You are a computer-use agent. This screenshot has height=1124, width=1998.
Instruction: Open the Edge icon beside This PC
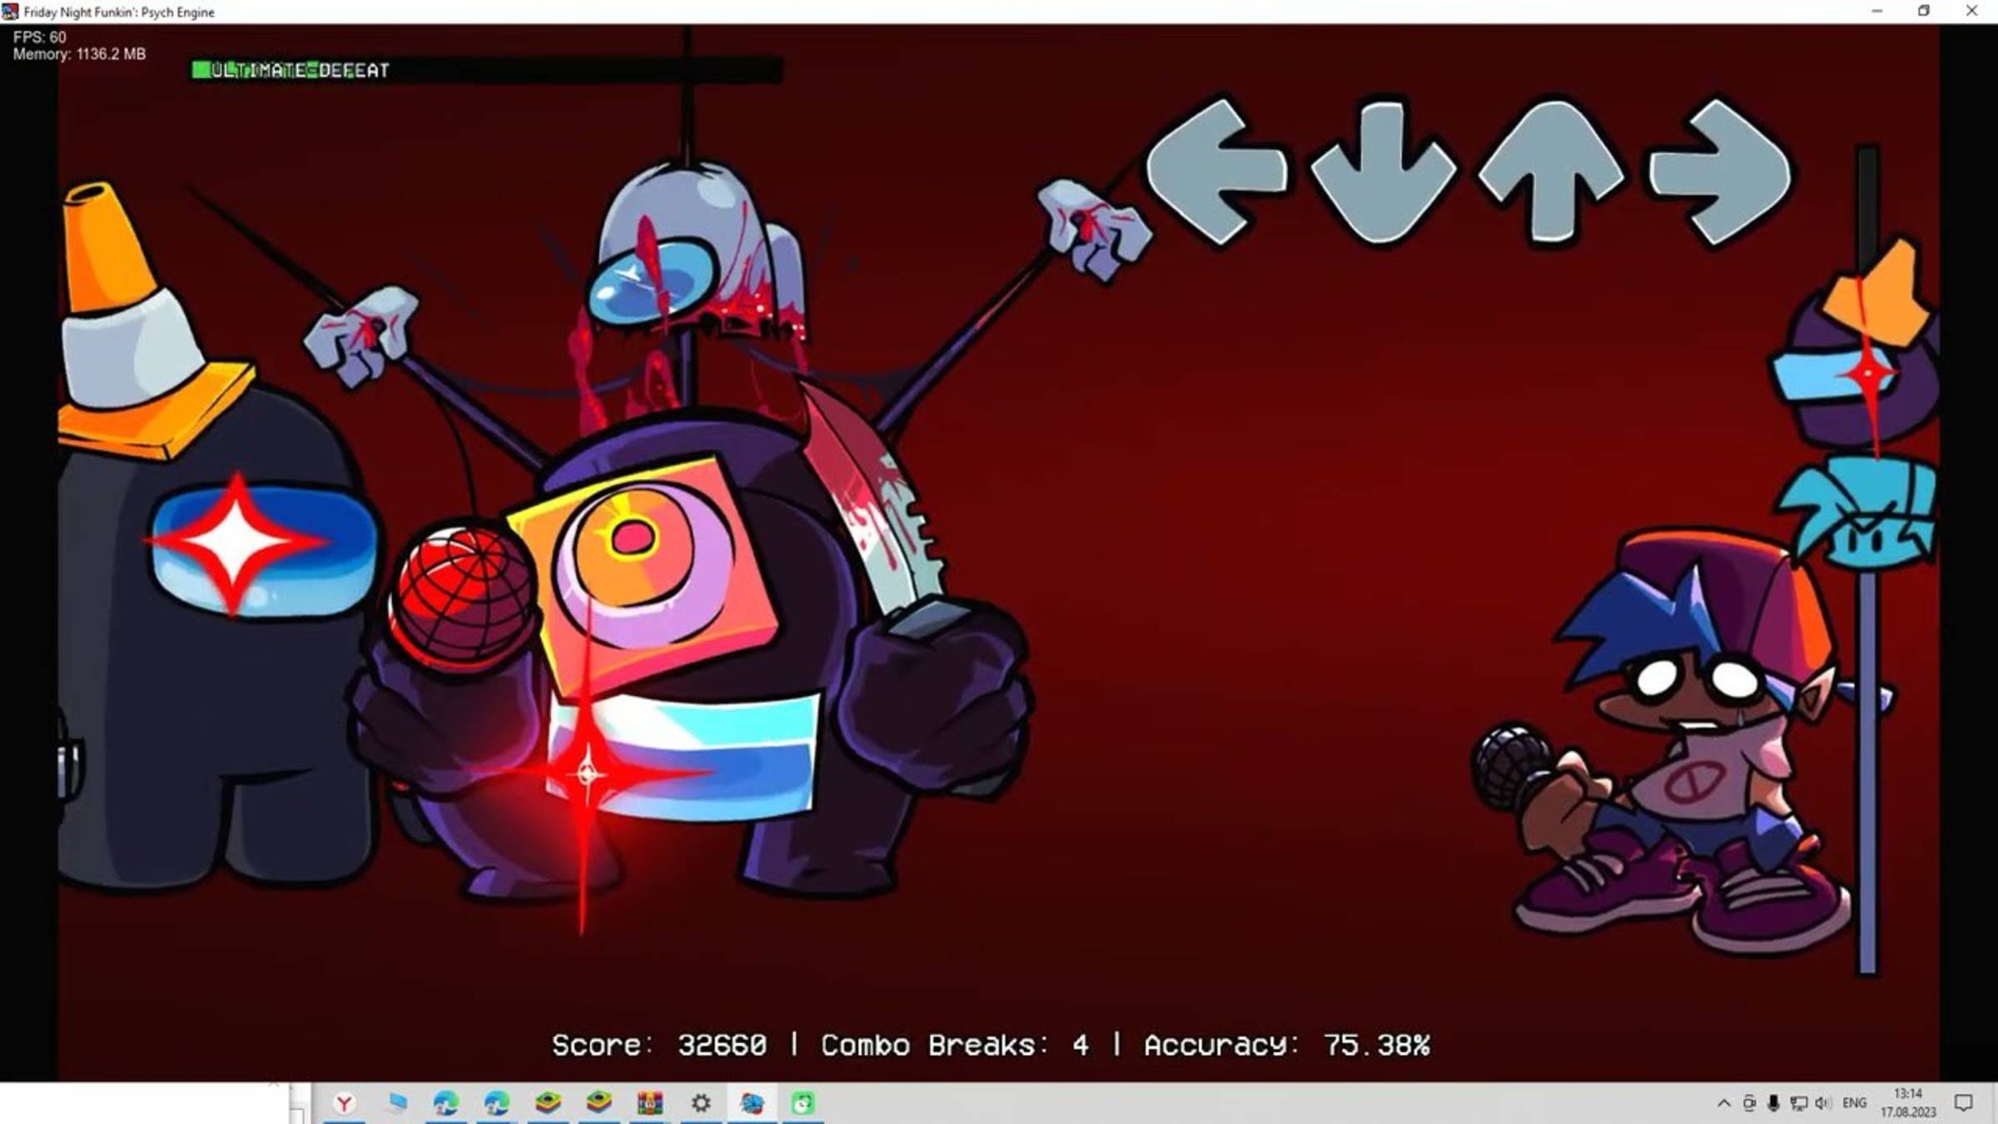coord(446,1103)
